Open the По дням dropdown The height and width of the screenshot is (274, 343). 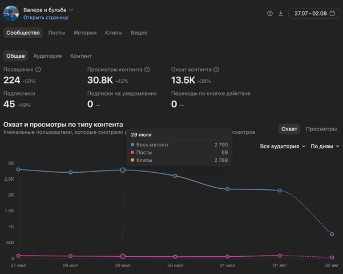[x=325, y=146]
